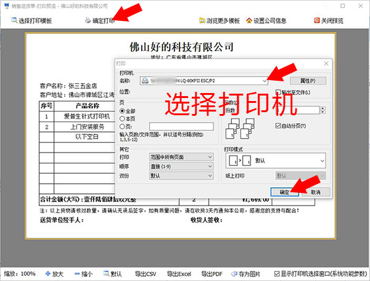Click 存为图片 label
Image resolution: width=370 pixels, height=281 pixels.
(249, 274)
